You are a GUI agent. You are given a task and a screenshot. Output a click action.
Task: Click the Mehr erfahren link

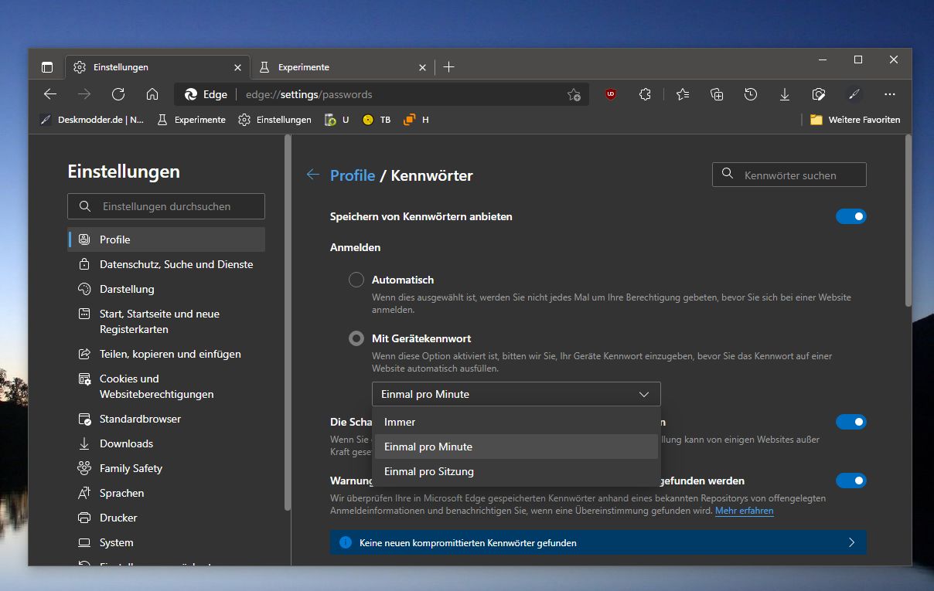[744, 511]
